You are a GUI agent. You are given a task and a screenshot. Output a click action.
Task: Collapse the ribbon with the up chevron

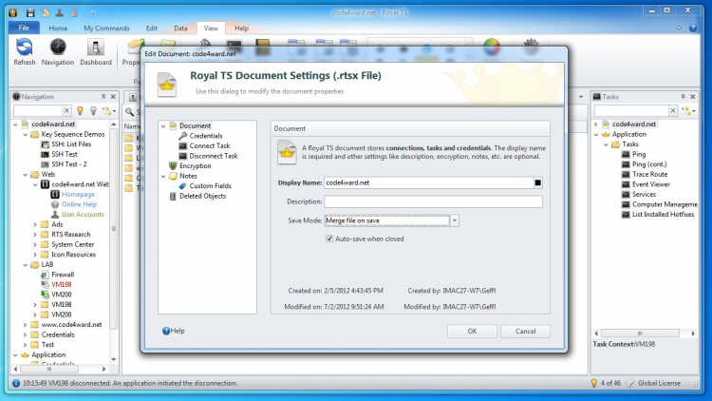click(679, 29)
